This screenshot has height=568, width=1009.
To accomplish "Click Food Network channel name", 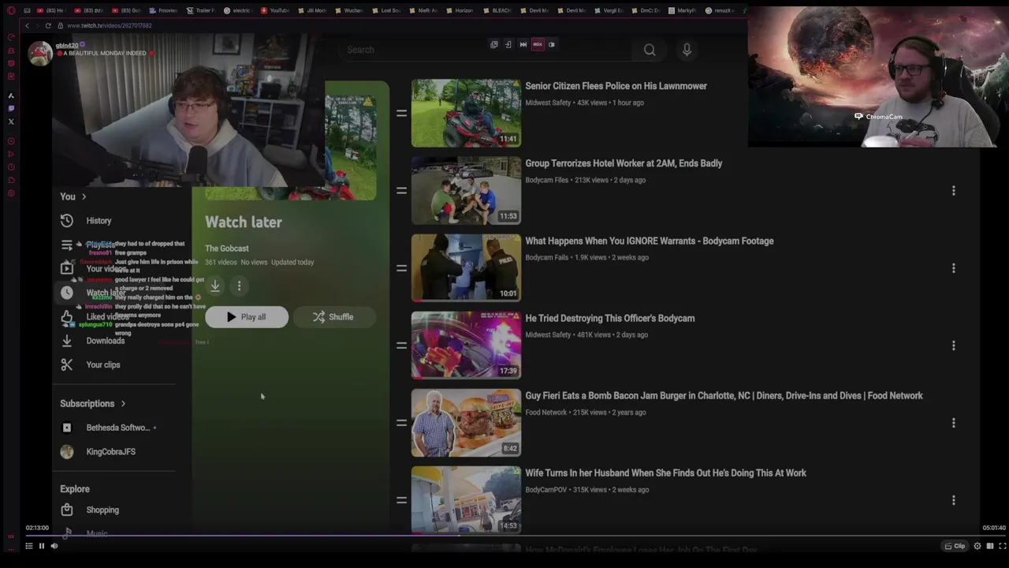I will coord(546,413).
